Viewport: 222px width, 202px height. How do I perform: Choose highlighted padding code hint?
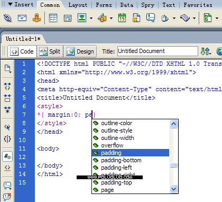pos(131,153)
